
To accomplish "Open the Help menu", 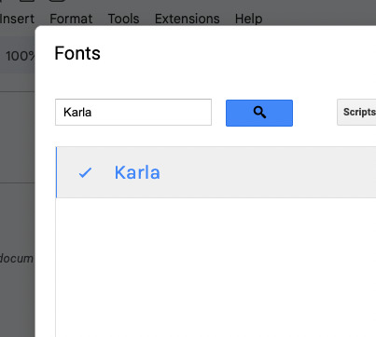I will (248, 19).
